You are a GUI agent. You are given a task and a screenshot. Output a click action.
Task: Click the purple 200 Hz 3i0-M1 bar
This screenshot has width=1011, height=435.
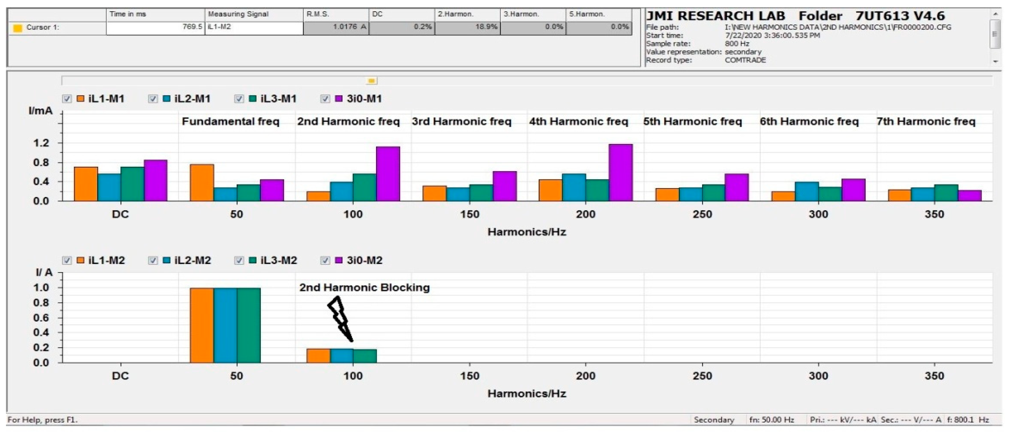pos(621,173)
